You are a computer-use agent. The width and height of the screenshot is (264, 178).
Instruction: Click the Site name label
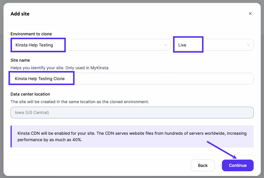pos(20,60)
